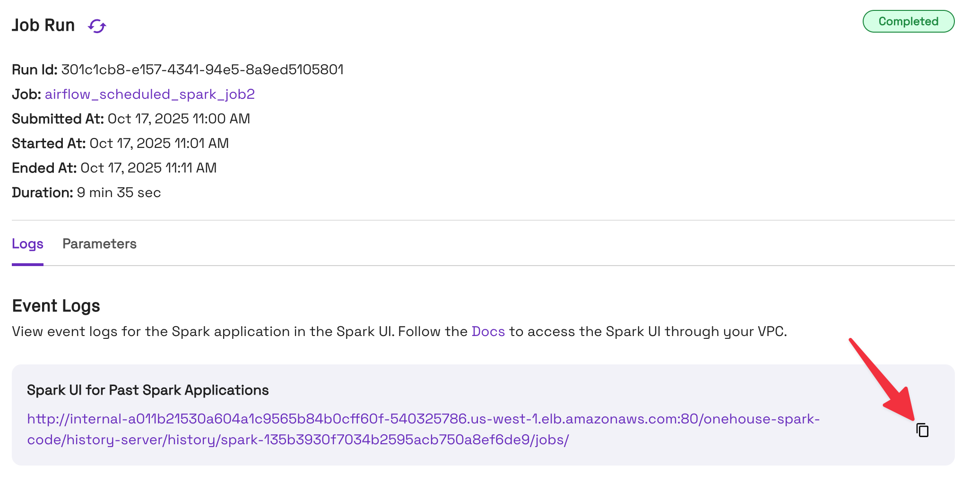This screenshot has width=970, height=483.
Task: Click the Duration field label
Action: pyautogui.click(x=42, y=193)
